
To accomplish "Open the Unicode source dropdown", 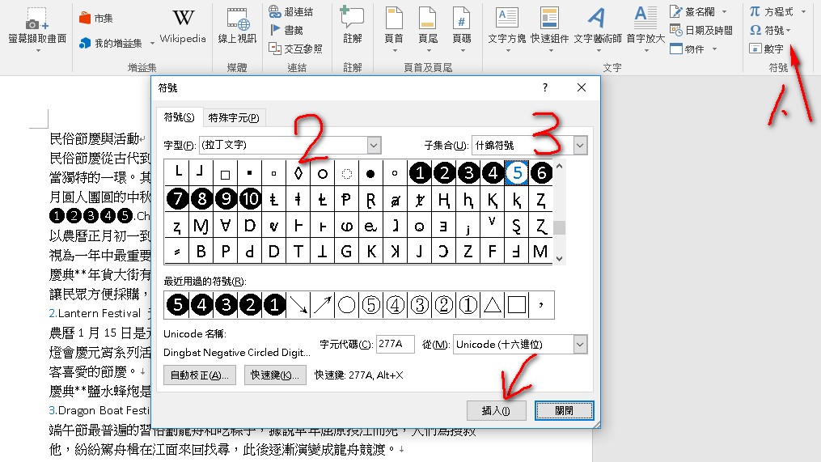I will (580, 345).
